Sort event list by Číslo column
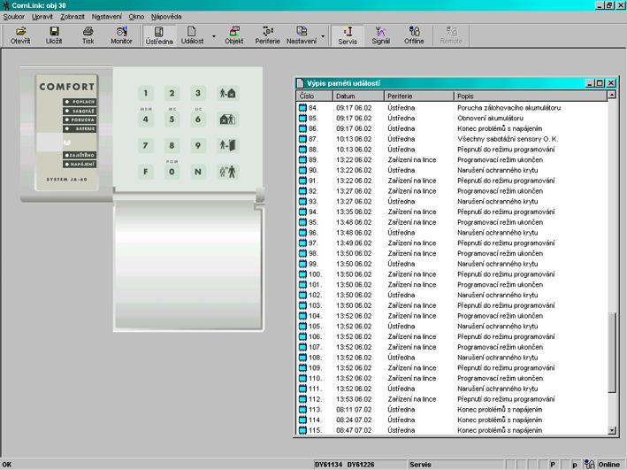Image resolution: width=627 pixels, height=470 pixels. pos(314,96)
